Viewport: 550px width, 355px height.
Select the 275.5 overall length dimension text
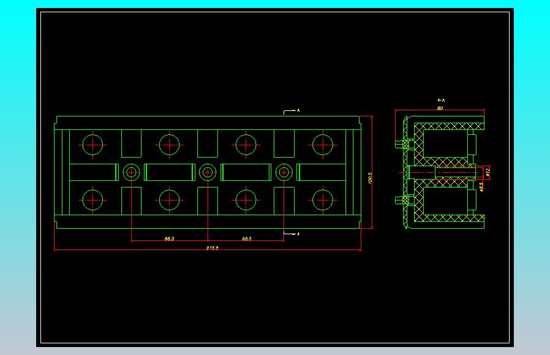(x=212, y=248)
